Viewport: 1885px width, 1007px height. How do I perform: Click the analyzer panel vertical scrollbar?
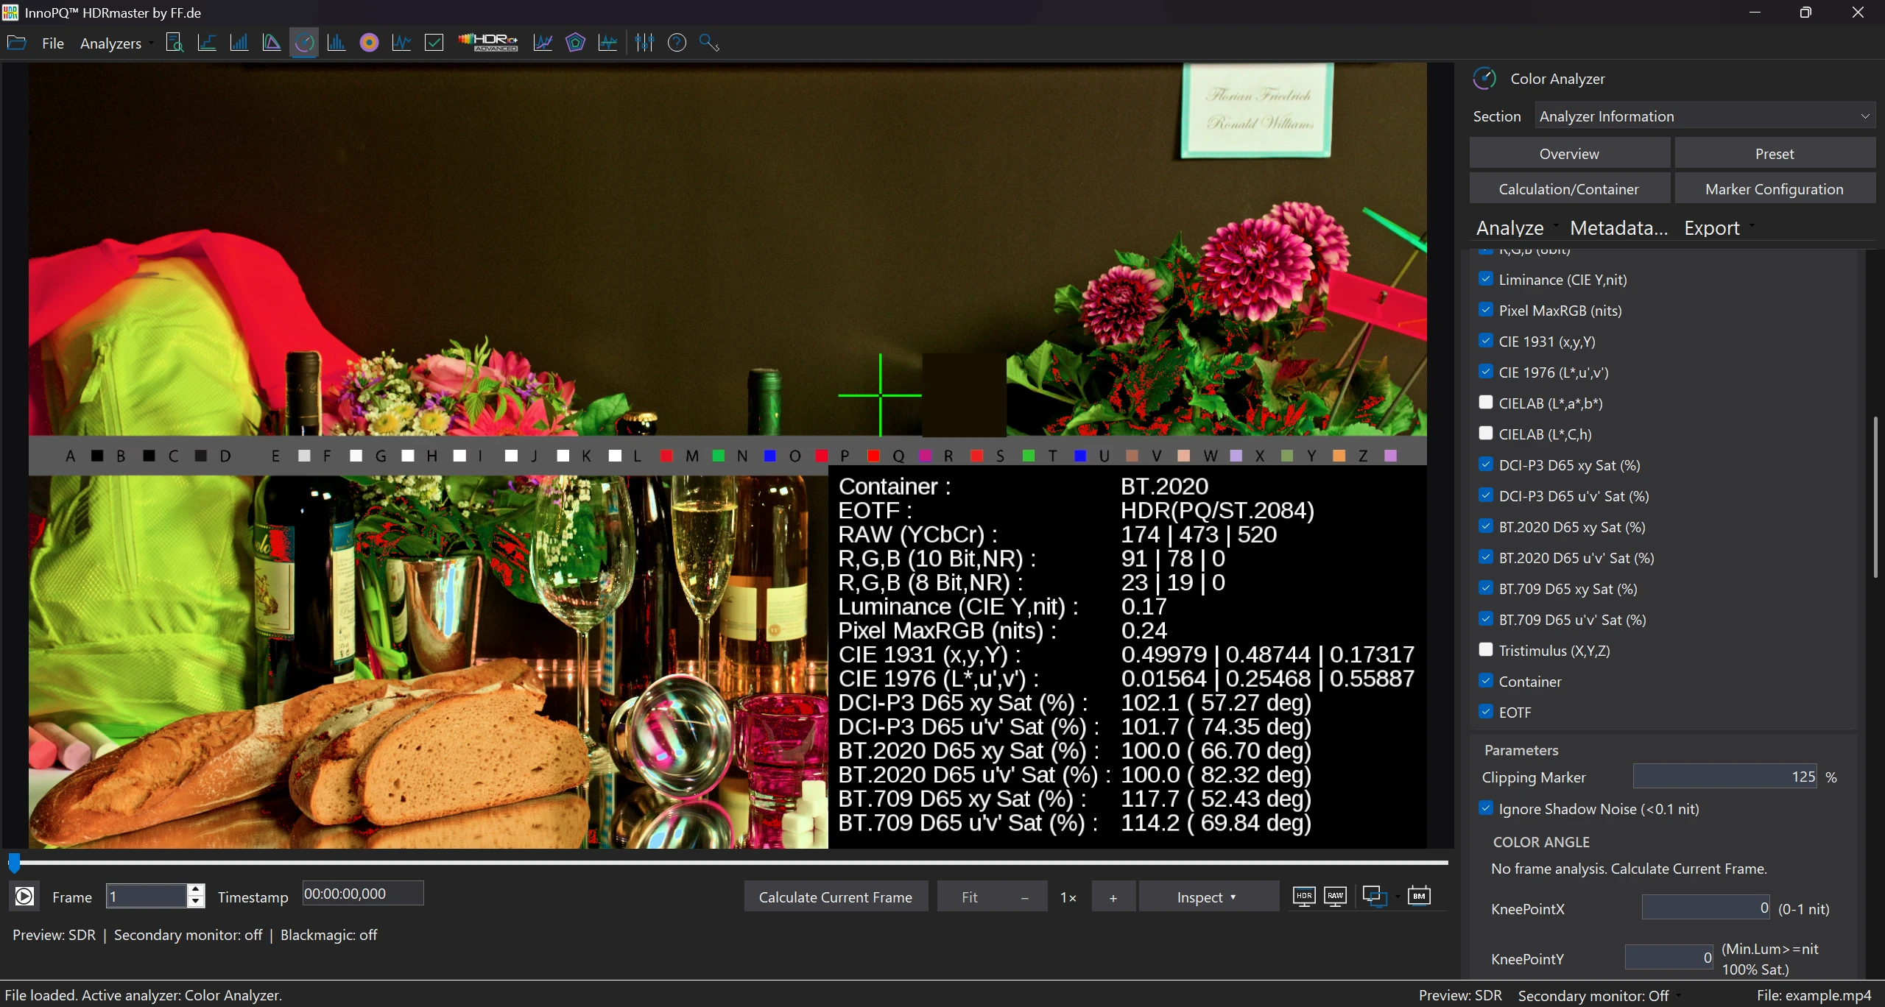coord(1875,497)
